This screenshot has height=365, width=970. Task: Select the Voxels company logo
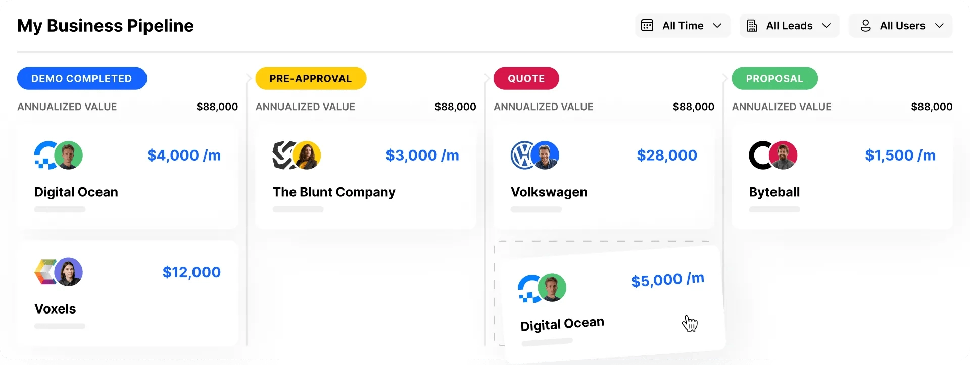pos(46,272)
